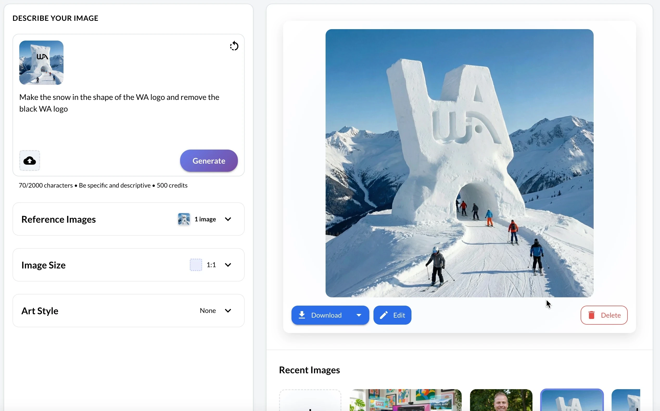This screenshot has height=411, width=660.
Task: Select the office desk recent image thumbnail
Action: 405,400
